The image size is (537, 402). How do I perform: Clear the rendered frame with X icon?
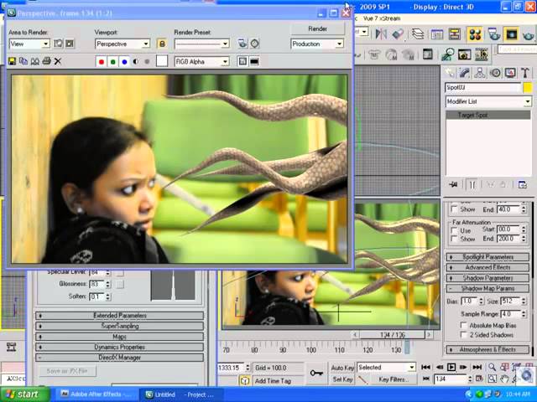tap(58, 61)
